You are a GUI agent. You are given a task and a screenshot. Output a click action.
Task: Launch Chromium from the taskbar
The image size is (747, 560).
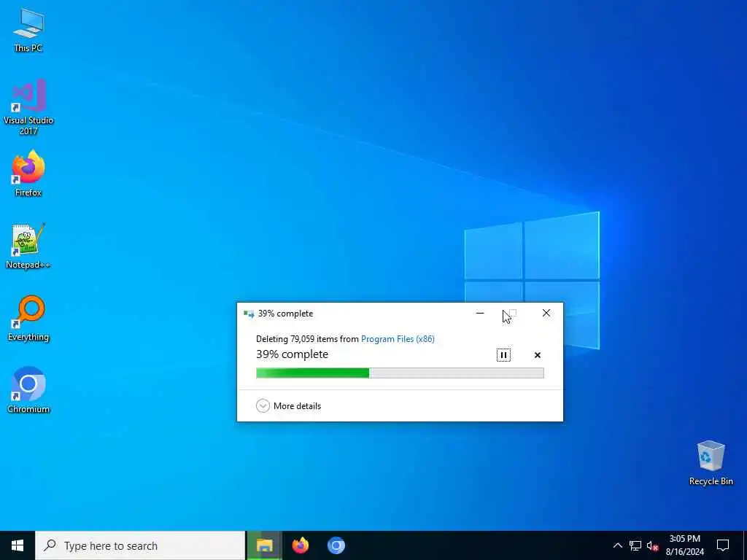click(x=336, y=545)
